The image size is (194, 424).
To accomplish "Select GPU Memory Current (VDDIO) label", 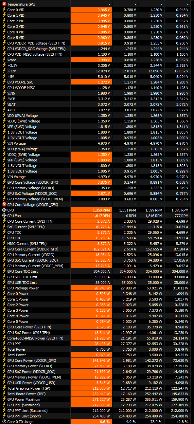I will coord(31,255).
